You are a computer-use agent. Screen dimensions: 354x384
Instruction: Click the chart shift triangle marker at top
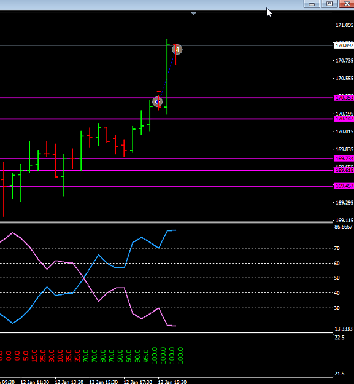(194, 14)
